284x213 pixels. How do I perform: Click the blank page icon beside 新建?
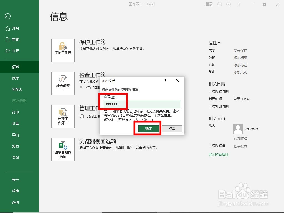(x=7, y=39)
